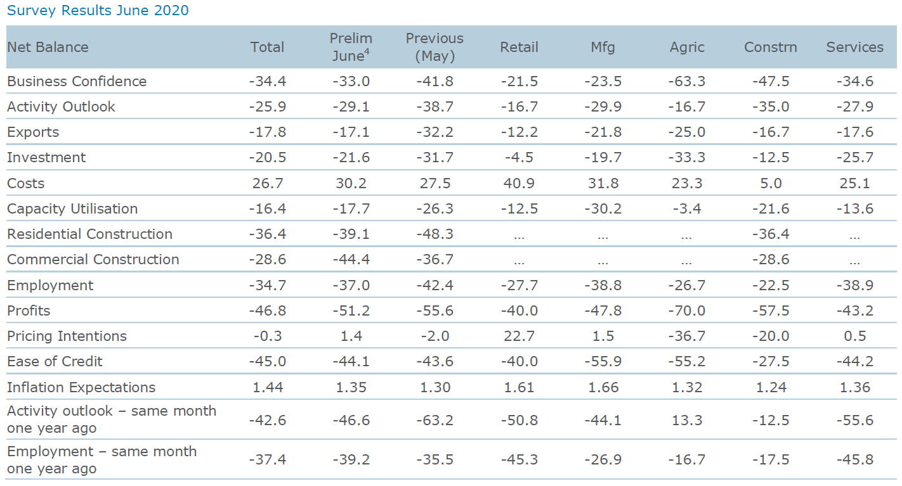Image resolution: width=902 pixels, height=486 pixels.
Task: Select the 'Pricing Intentions' row label
Action: pos(67,336)
